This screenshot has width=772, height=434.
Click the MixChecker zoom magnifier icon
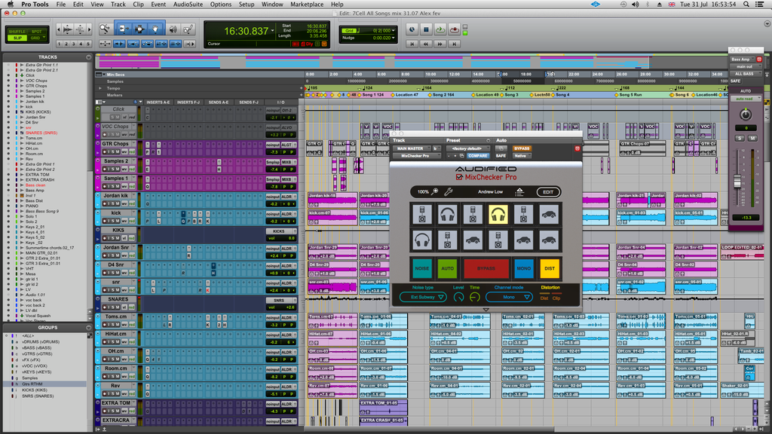click(435, 191)
